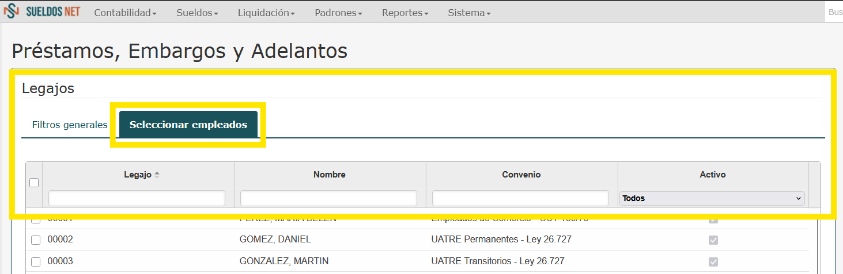Open the Contabilidad menu
The image size is (843, 274).
coord(125,13)
